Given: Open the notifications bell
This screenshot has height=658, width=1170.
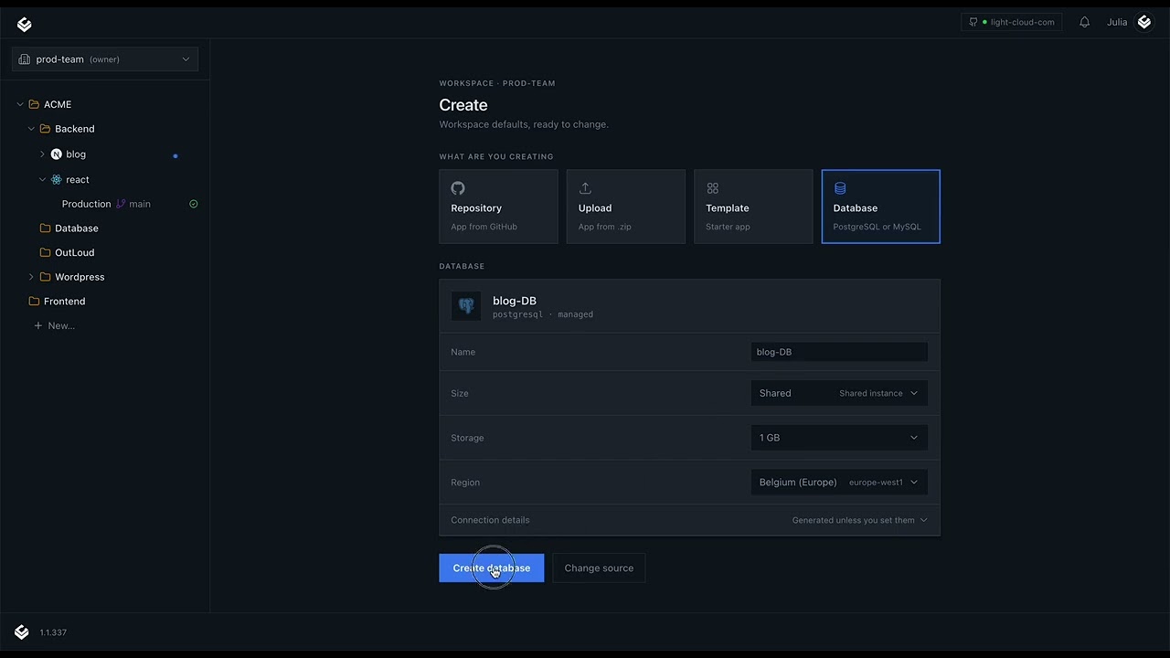Looking at the screenshot, I should click(x=1084, y=22).
